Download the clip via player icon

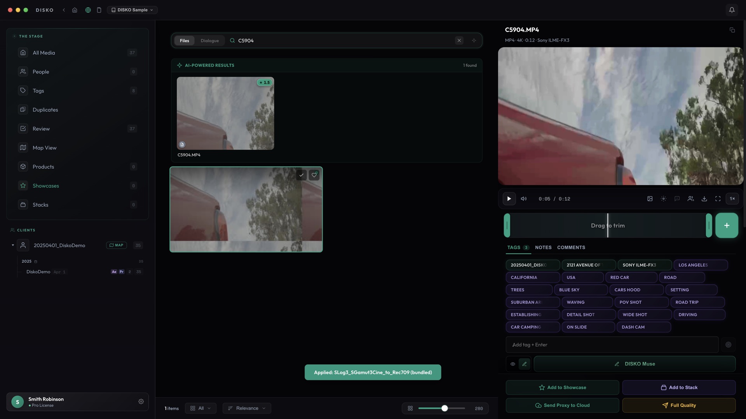[x=704, y=199]
